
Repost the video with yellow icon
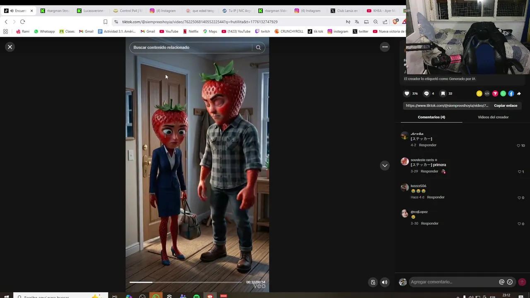click(x=479, y=94)
